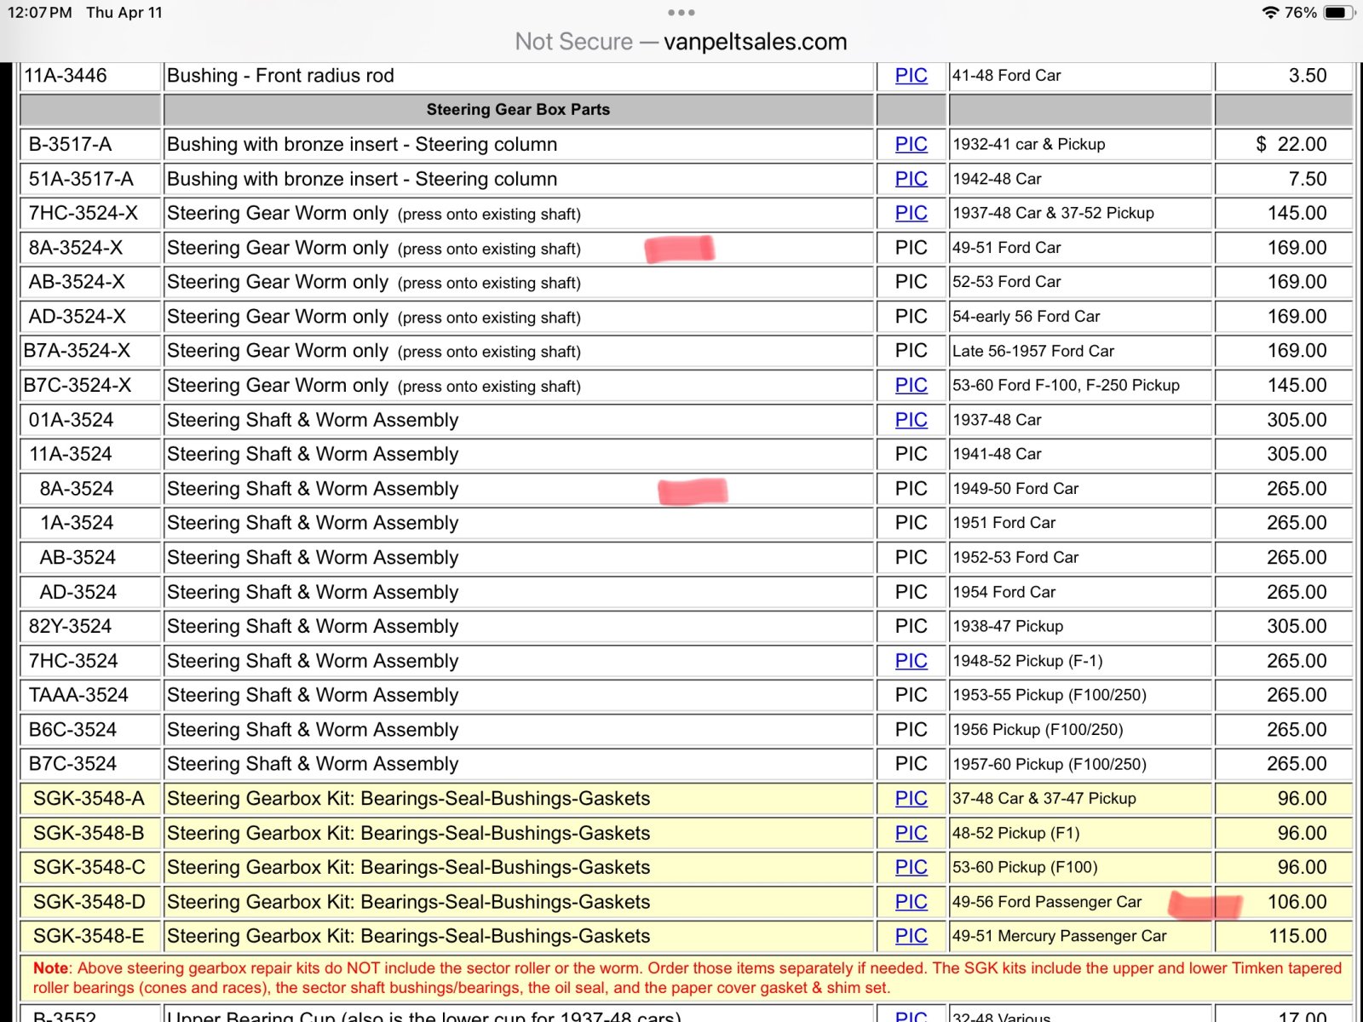The image size is (1363, 1022).
Task: Select part number AB-3524
Action: 78,558
